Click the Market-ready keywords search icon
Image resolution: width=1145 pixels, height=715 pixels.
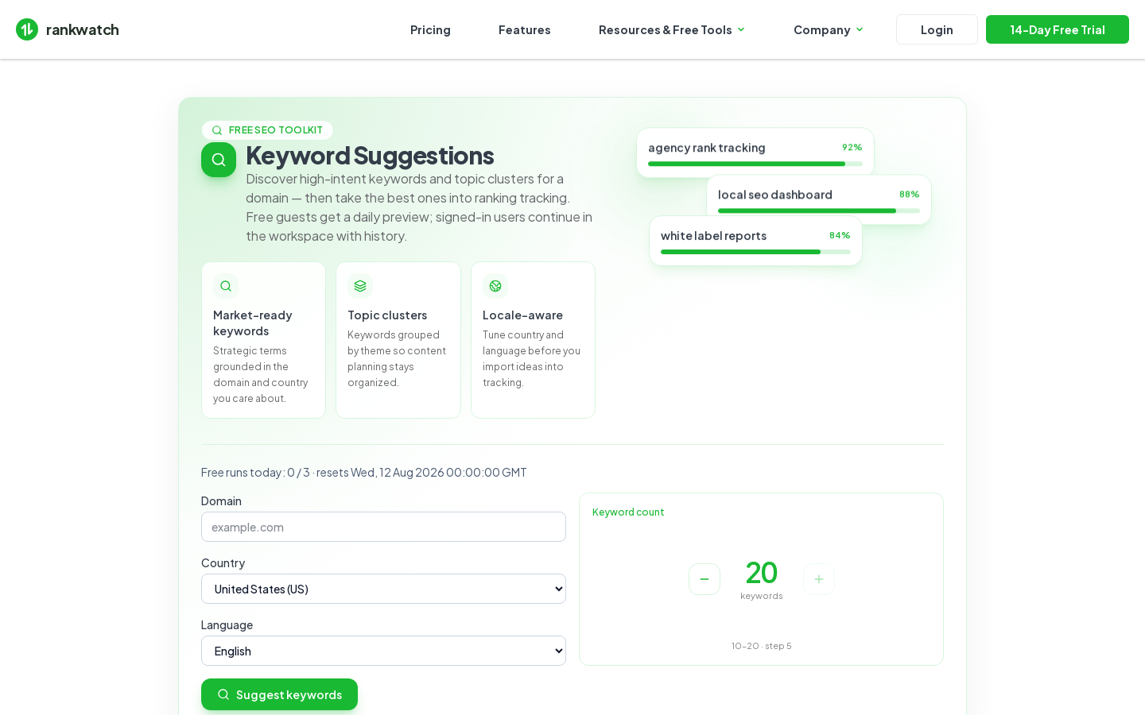[226, 286]
